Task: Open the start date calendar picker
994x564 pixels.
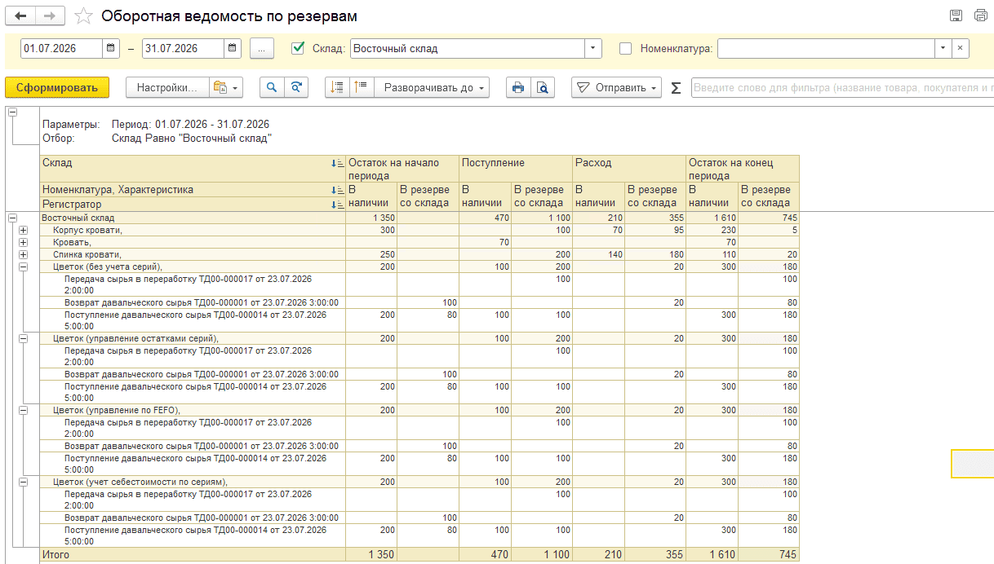Action: point(111,48)
